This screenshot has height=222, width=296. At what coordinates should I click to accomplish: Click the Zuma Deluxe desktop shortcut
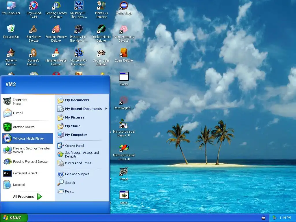[124, 55]
